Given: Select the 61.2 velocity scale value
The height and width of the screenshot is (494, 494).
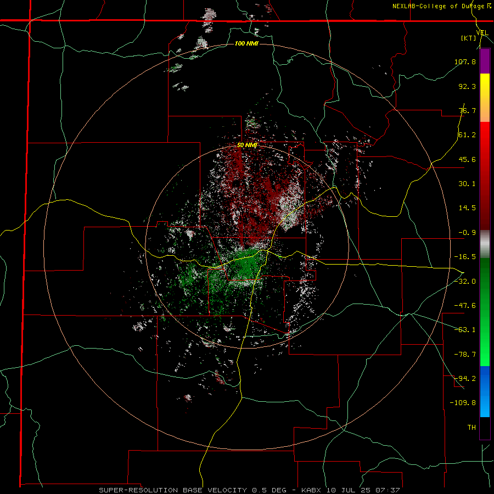Looking at the screenshot, I should [467, 135].
